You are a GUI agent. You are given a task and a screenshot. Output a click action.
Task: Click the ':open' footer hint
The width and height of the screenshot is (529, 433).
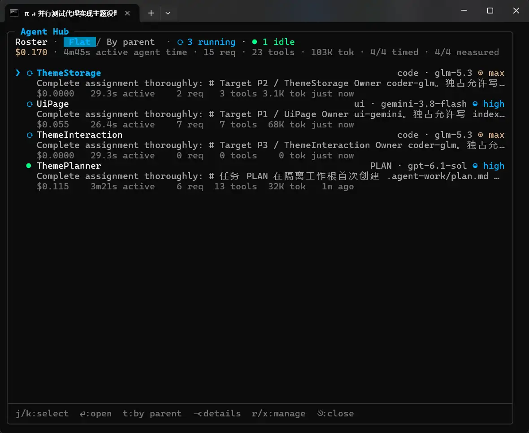click(96, 413)
